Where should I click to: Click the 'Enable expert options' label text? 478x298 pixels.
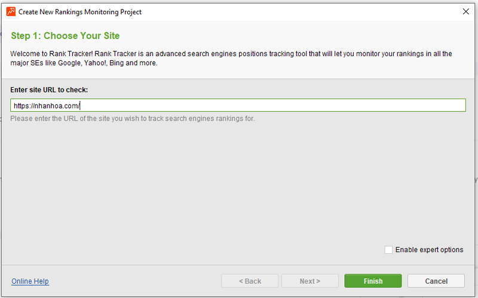(x=429, y=250)
